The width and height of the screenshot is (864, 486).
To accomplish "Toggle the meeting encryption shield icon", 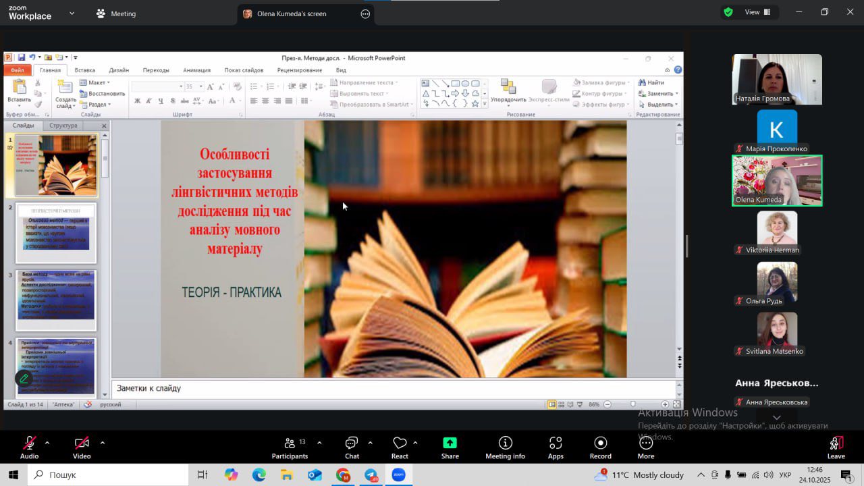I will tap(728, 12).
